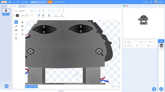The image size is (165, 92).
Task: Click the Delete trash icon
Action: [x=49, y=16]
